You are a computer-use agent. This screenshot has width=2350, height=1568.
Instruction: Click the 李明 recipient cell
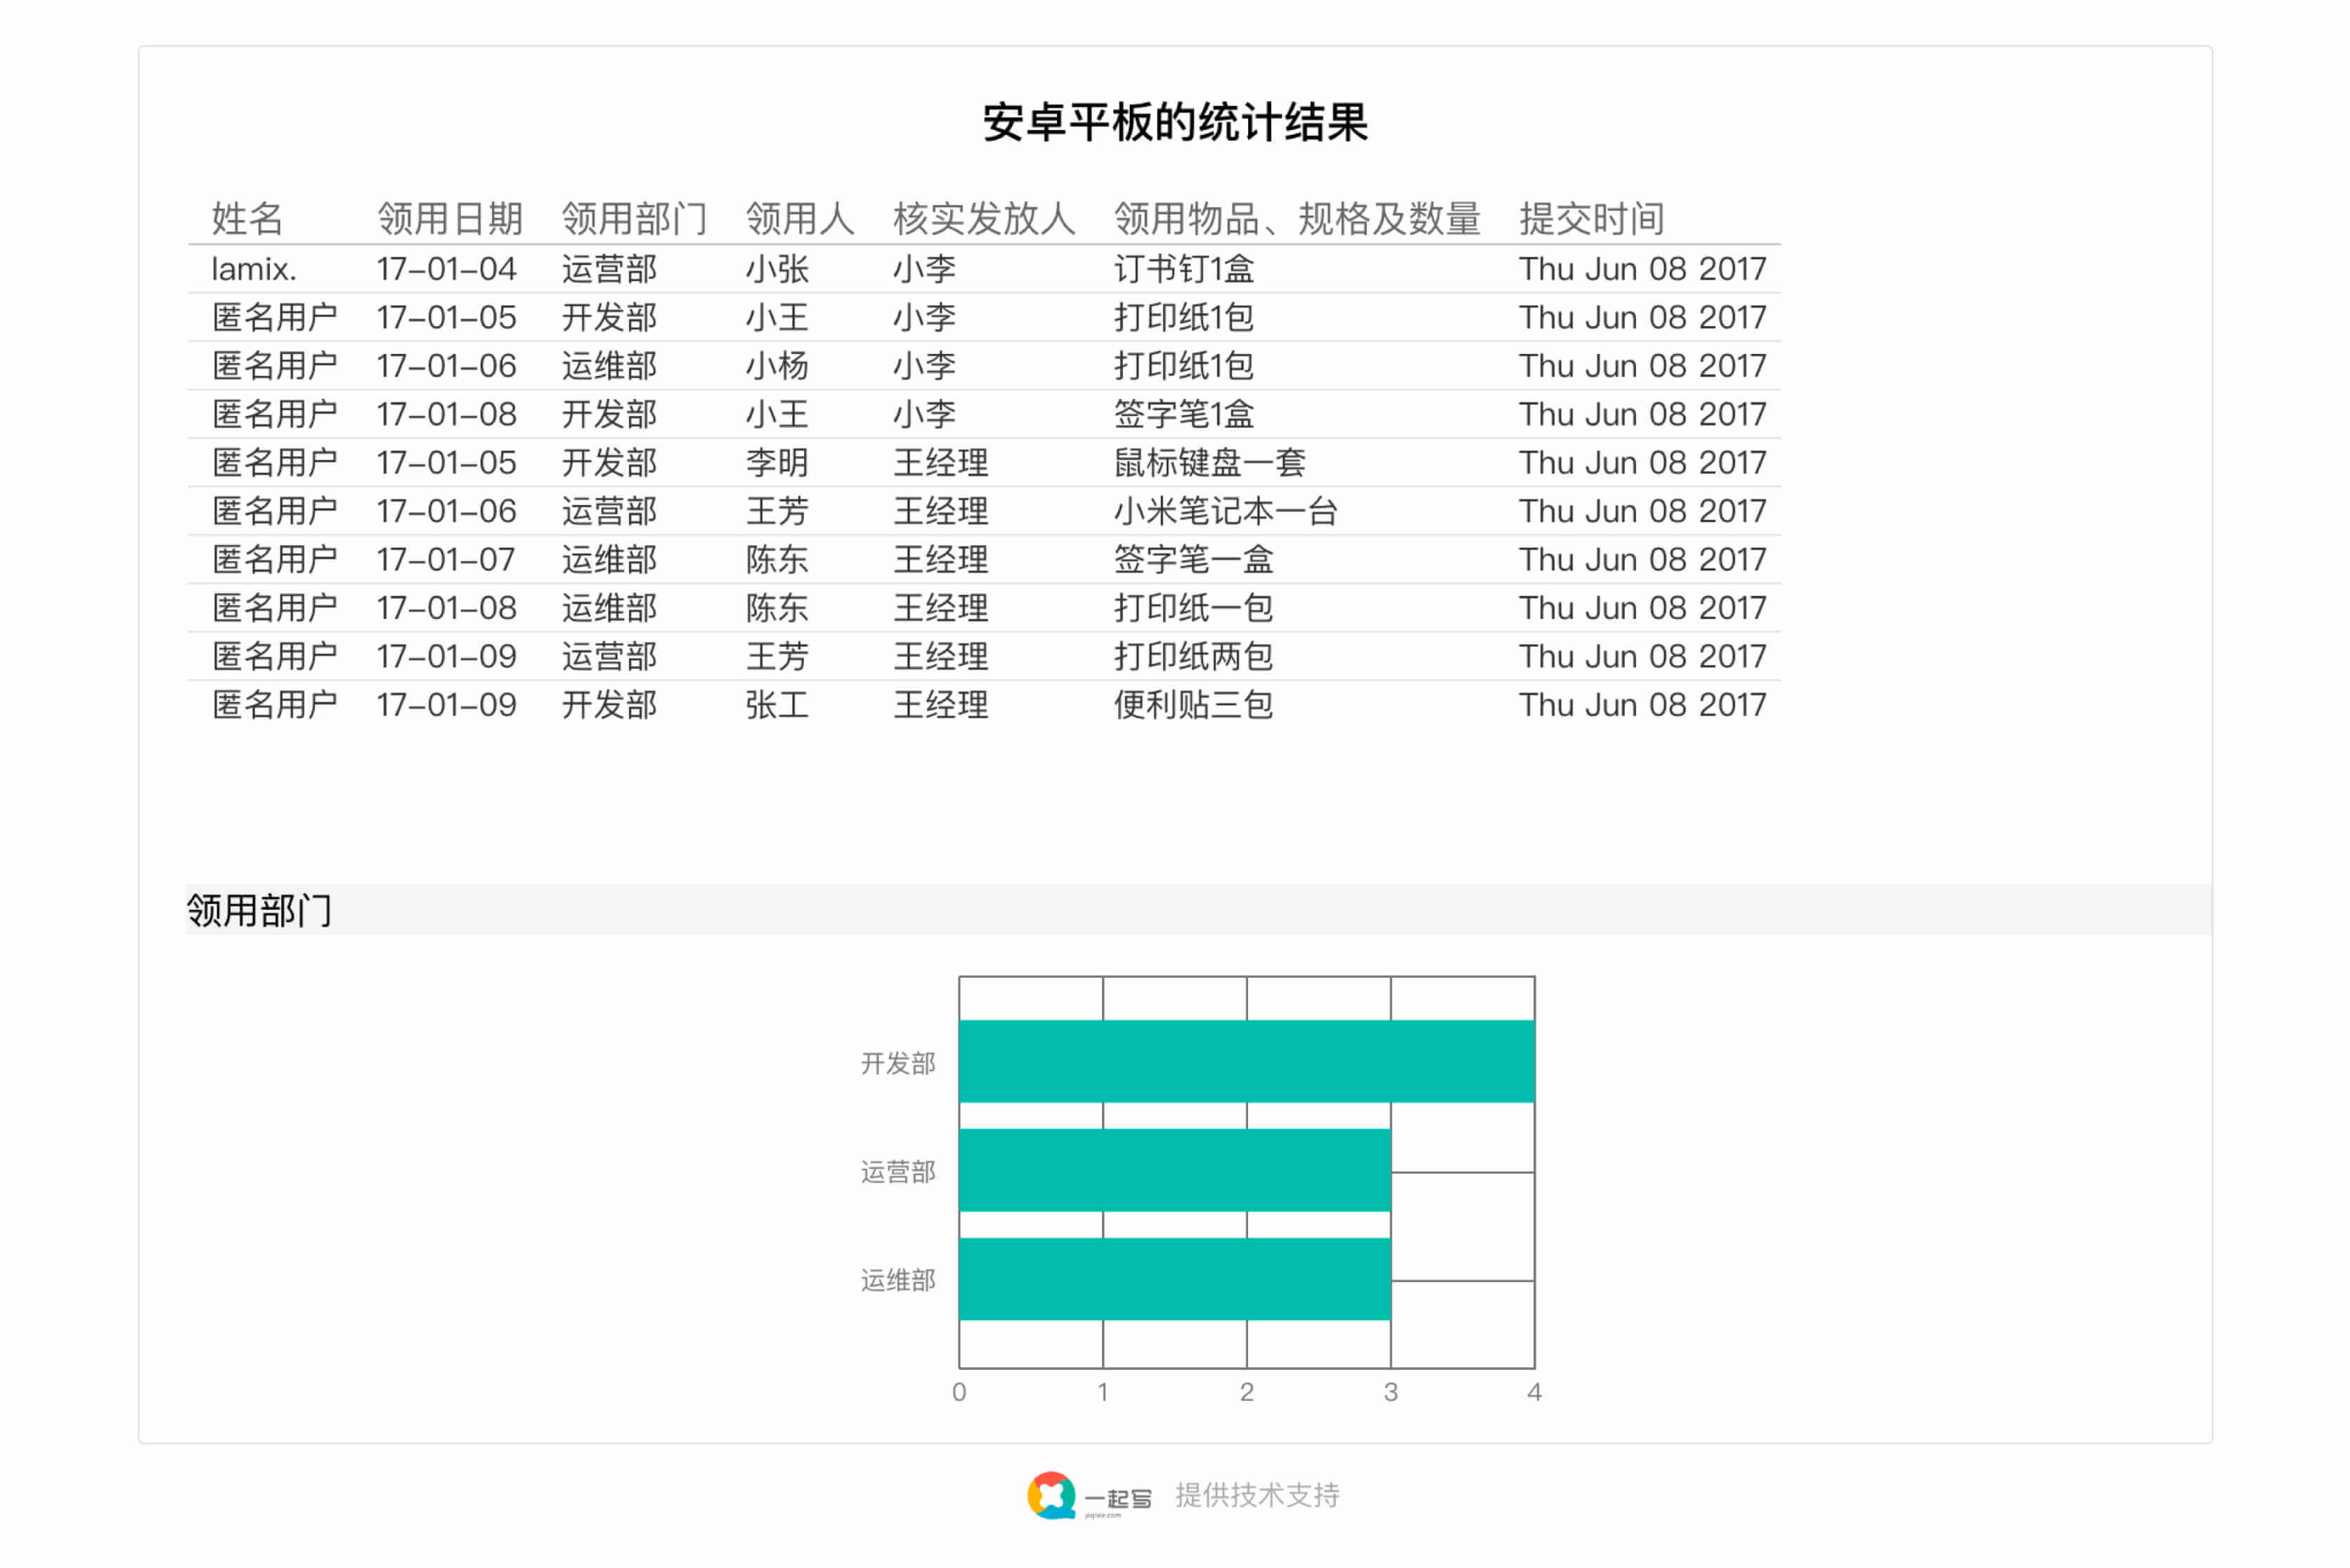pos(777,463)
